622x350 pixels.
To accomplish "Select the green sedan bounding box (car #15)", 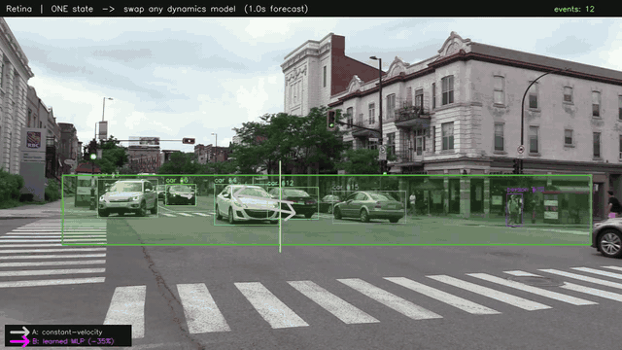I will click(x=369, y=207).
